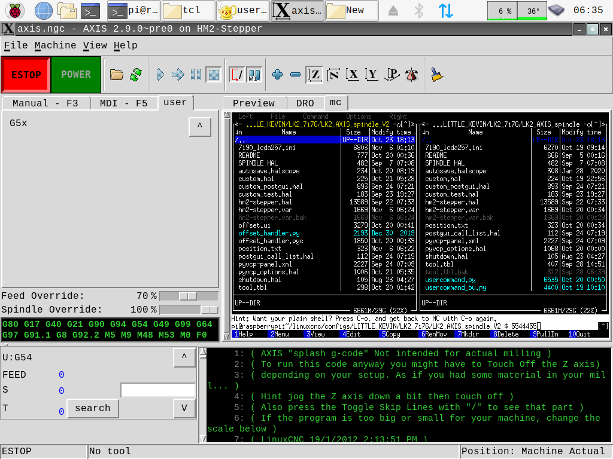Screen dimensions: 613x459
Task: Click the red ESTOP button
Action: pos(26,75)
